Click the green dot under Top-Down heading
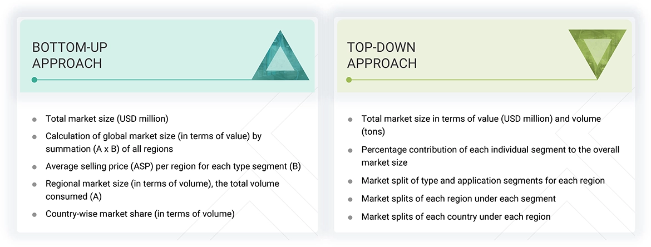This screenshot has width=651, height=247. coord(349,80)
